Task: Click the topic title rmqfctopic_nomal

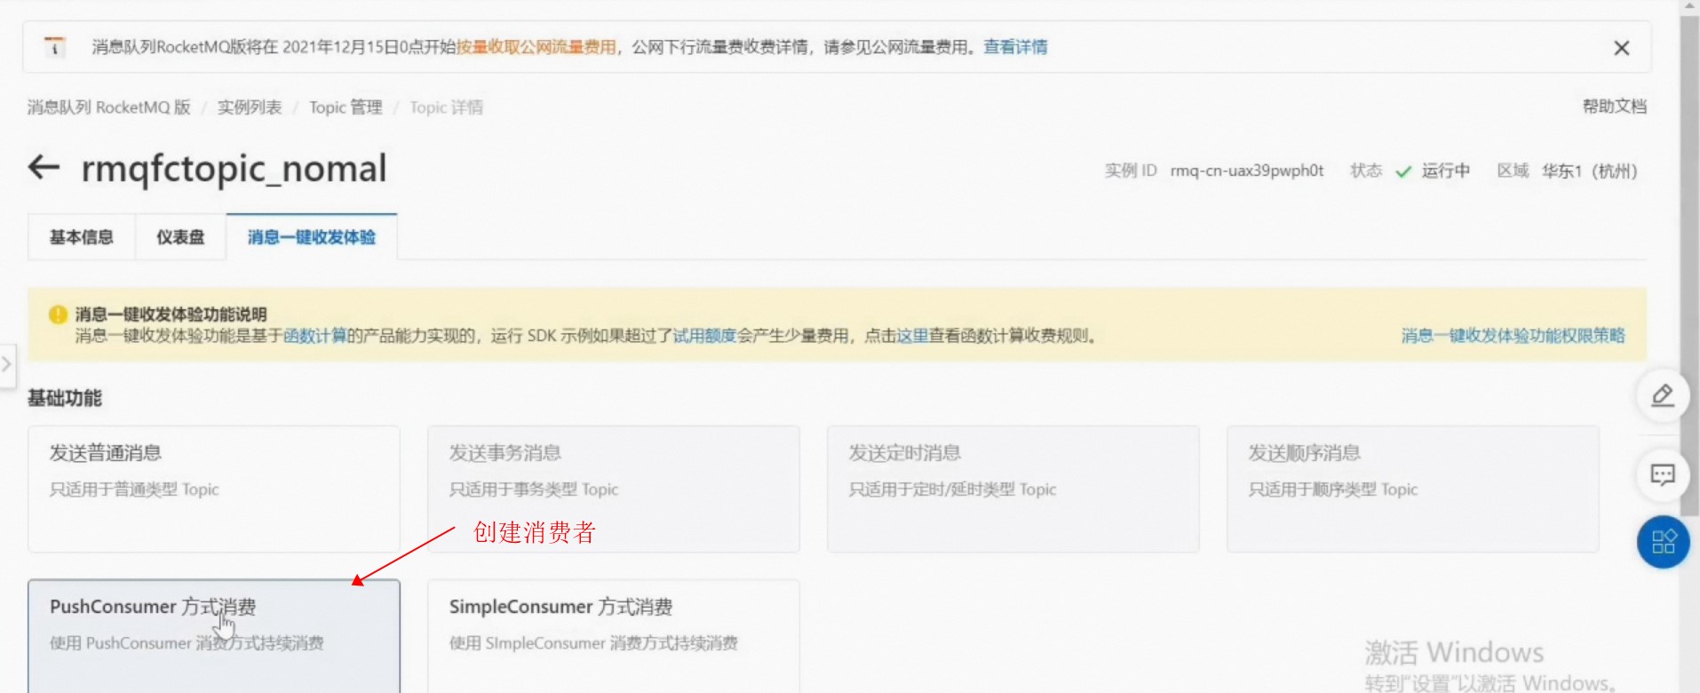Action: click(234, 169)
